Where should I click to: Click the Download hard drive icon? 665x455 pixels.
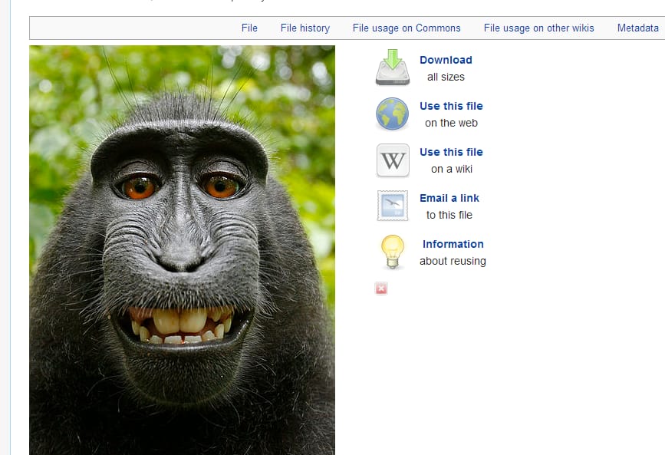(x=393, y=67)
